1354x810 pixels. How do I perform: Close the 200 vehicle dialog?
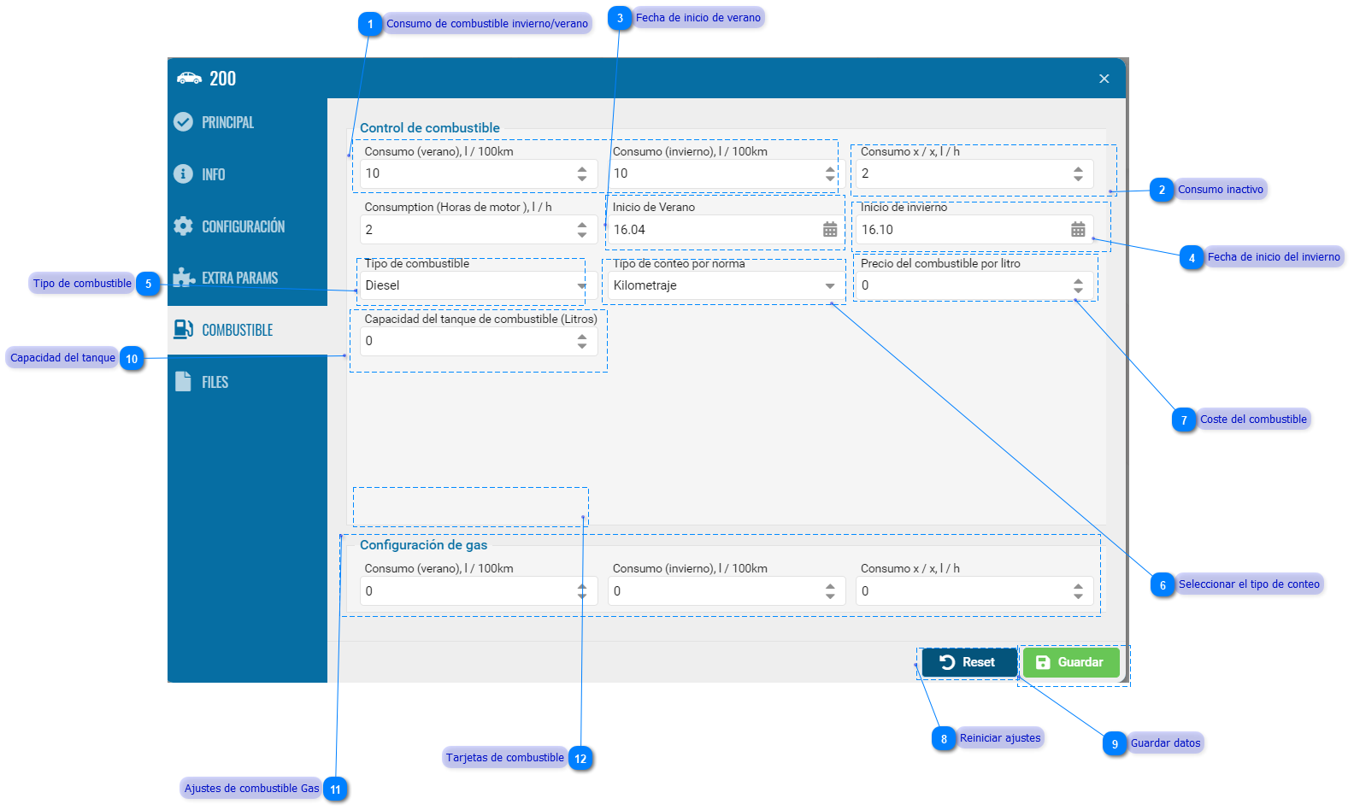(x=1104, y=79)
